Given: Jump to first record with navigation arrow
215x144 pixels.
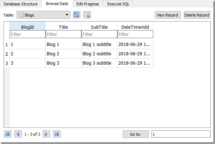Looking at the screenshot, I should 8,134.
